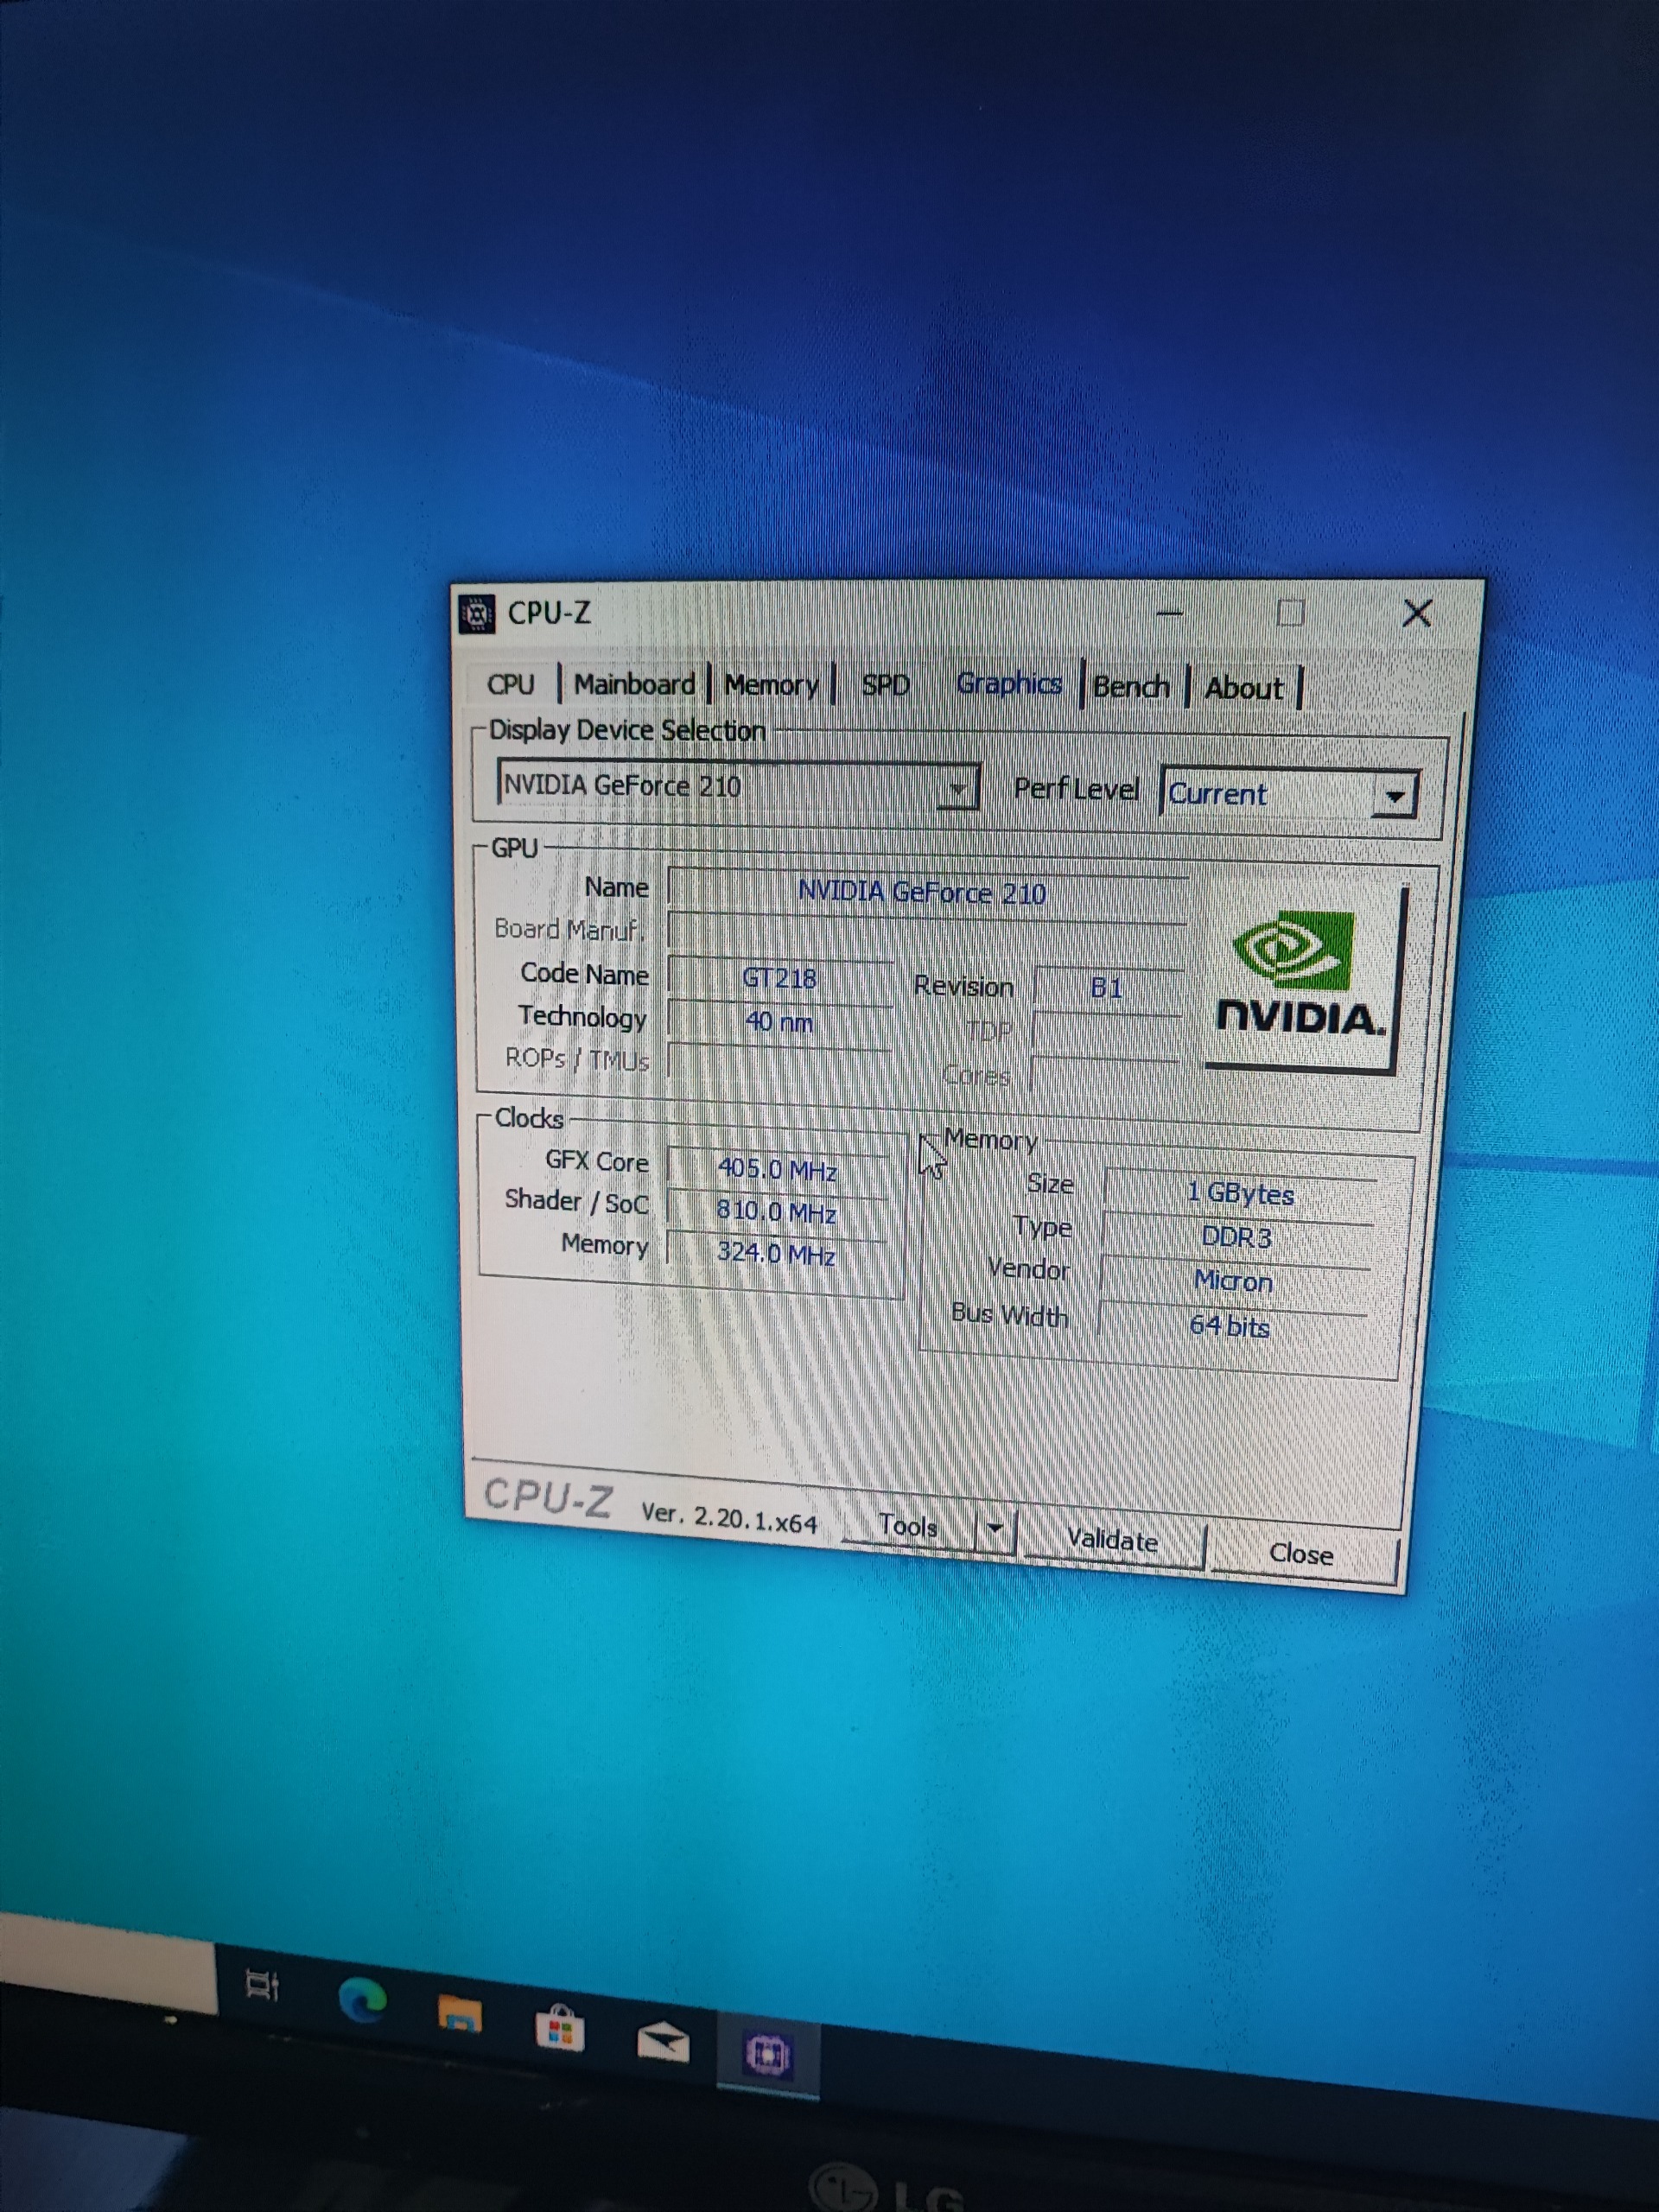Viewport: 1659px width, 2212px height.
Task: Click the Code Name value "GT218"
Action: pyautogui.click(x=780, y=978)
